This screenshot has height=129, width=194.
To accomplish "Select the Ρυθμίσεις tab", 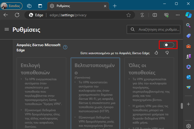I will (x=78, y=6).
